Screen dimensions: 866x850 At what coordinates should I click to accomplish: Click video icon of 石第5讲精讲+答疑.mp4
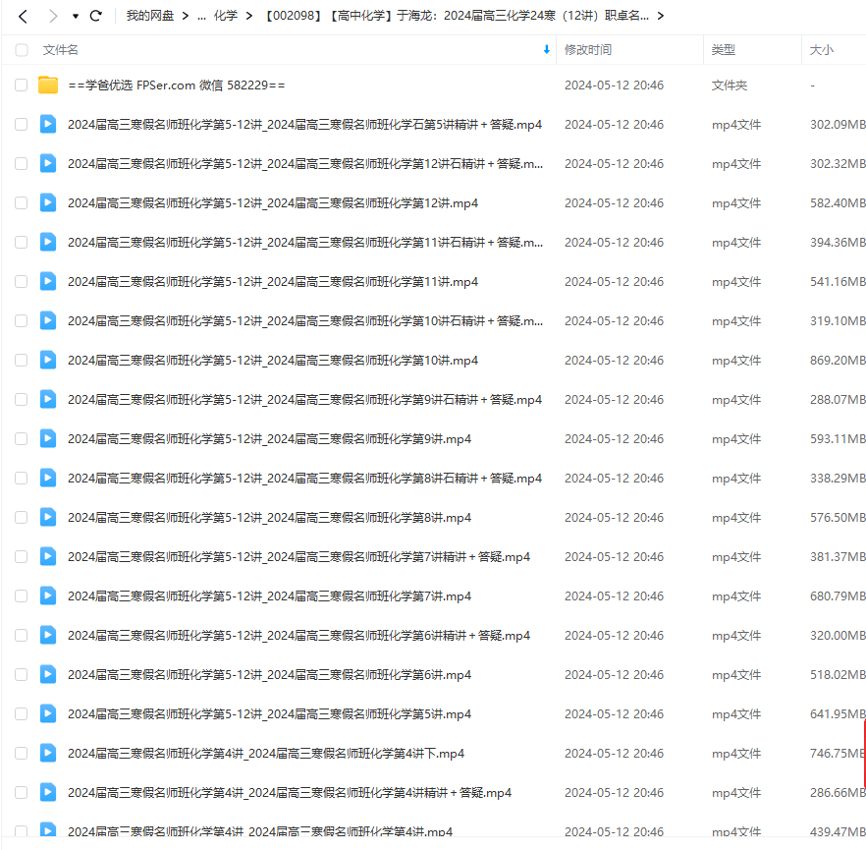coord(48,124)
